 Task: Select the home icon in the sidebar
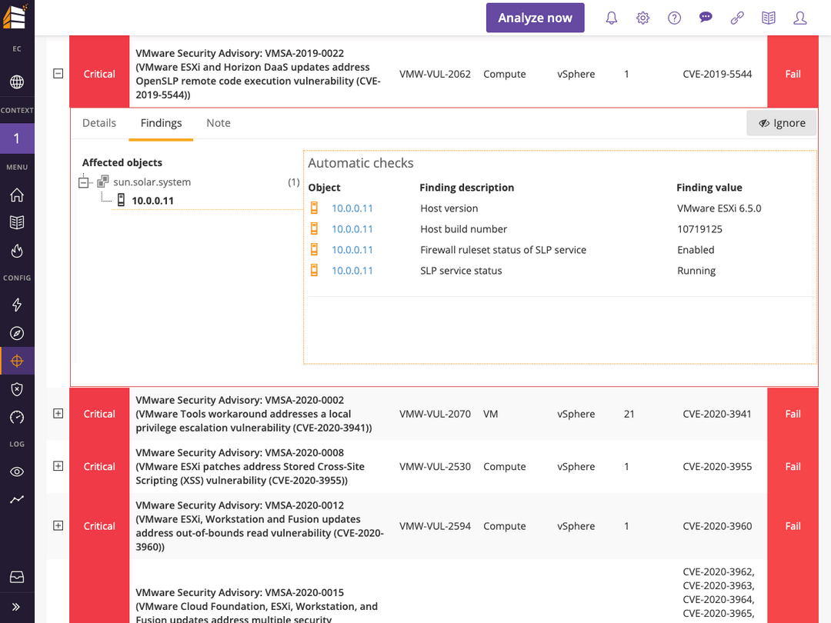pyautogui.click(x=17, y=195)
